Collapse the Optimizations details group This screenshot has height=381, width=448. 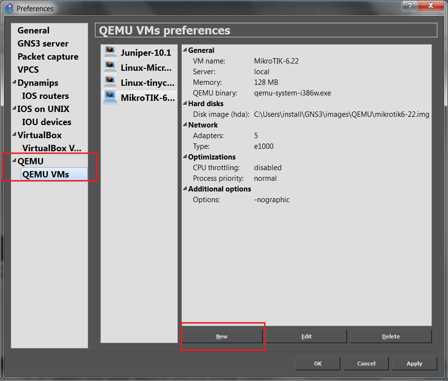click(185, 157)
